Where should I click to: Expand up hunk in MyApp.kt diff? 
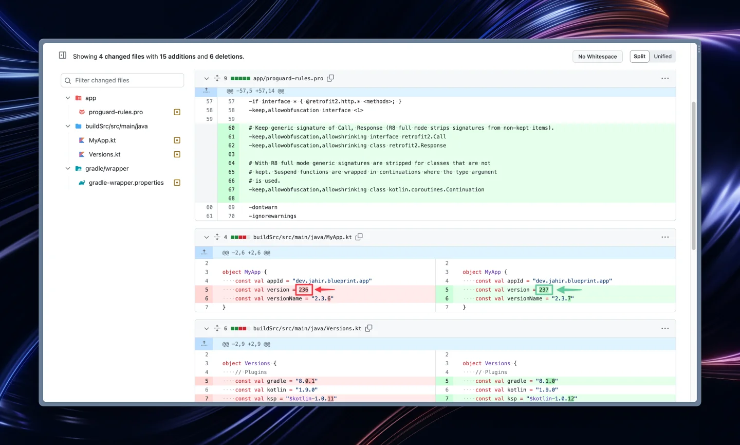tap(204, 253)
